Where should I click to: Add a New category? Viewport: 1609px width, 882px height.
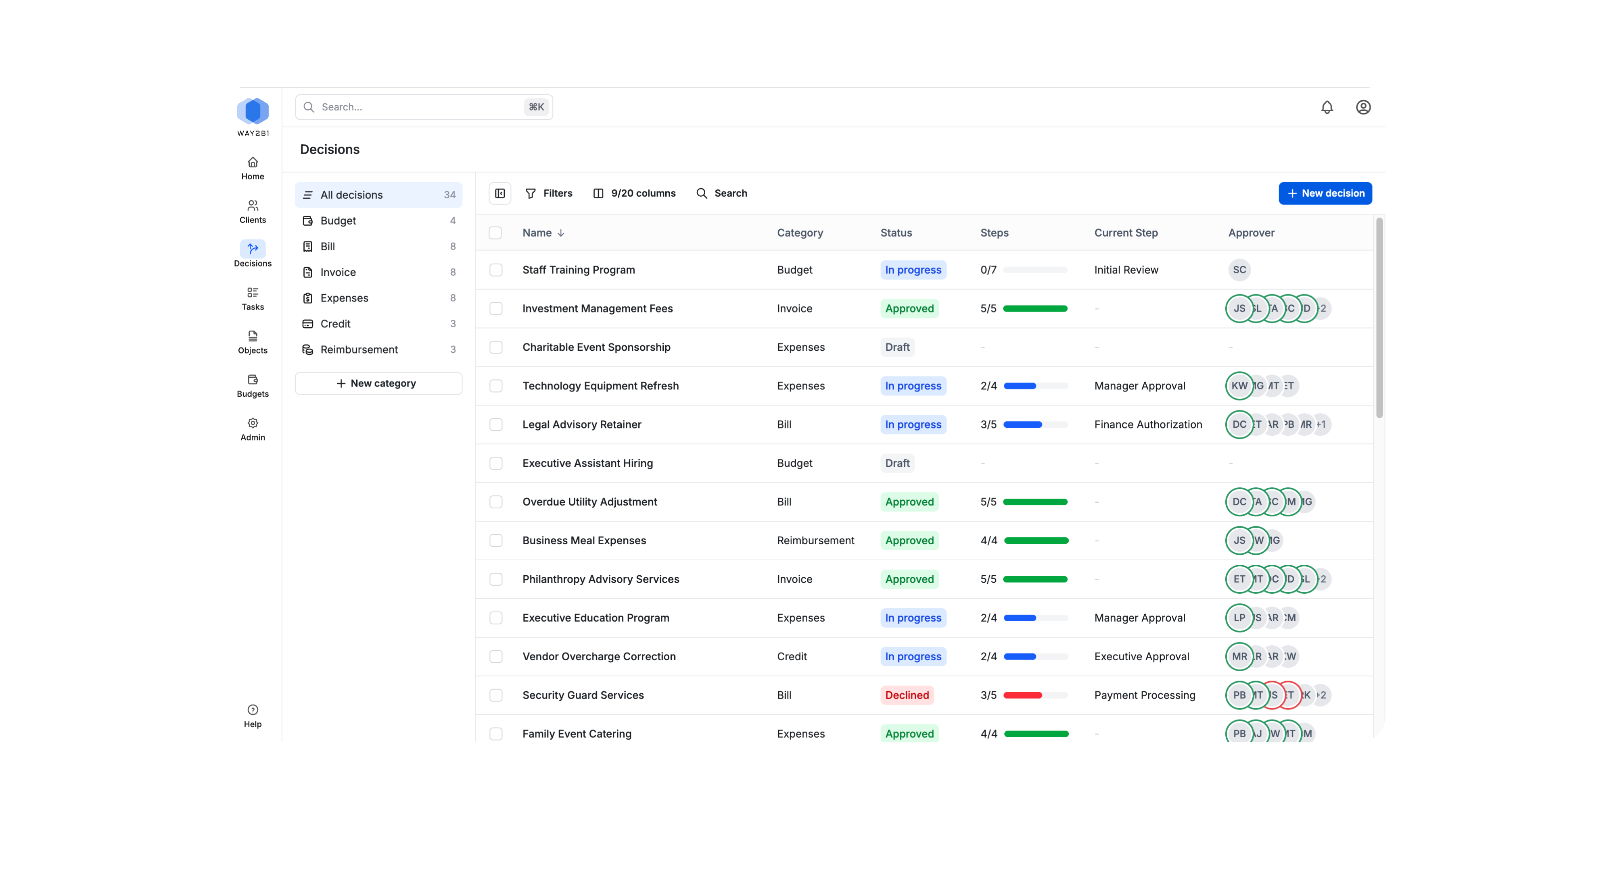coord(378,383)
